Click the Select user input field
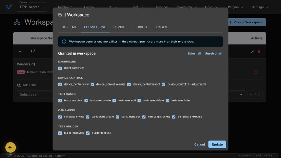 click(35, 94)
